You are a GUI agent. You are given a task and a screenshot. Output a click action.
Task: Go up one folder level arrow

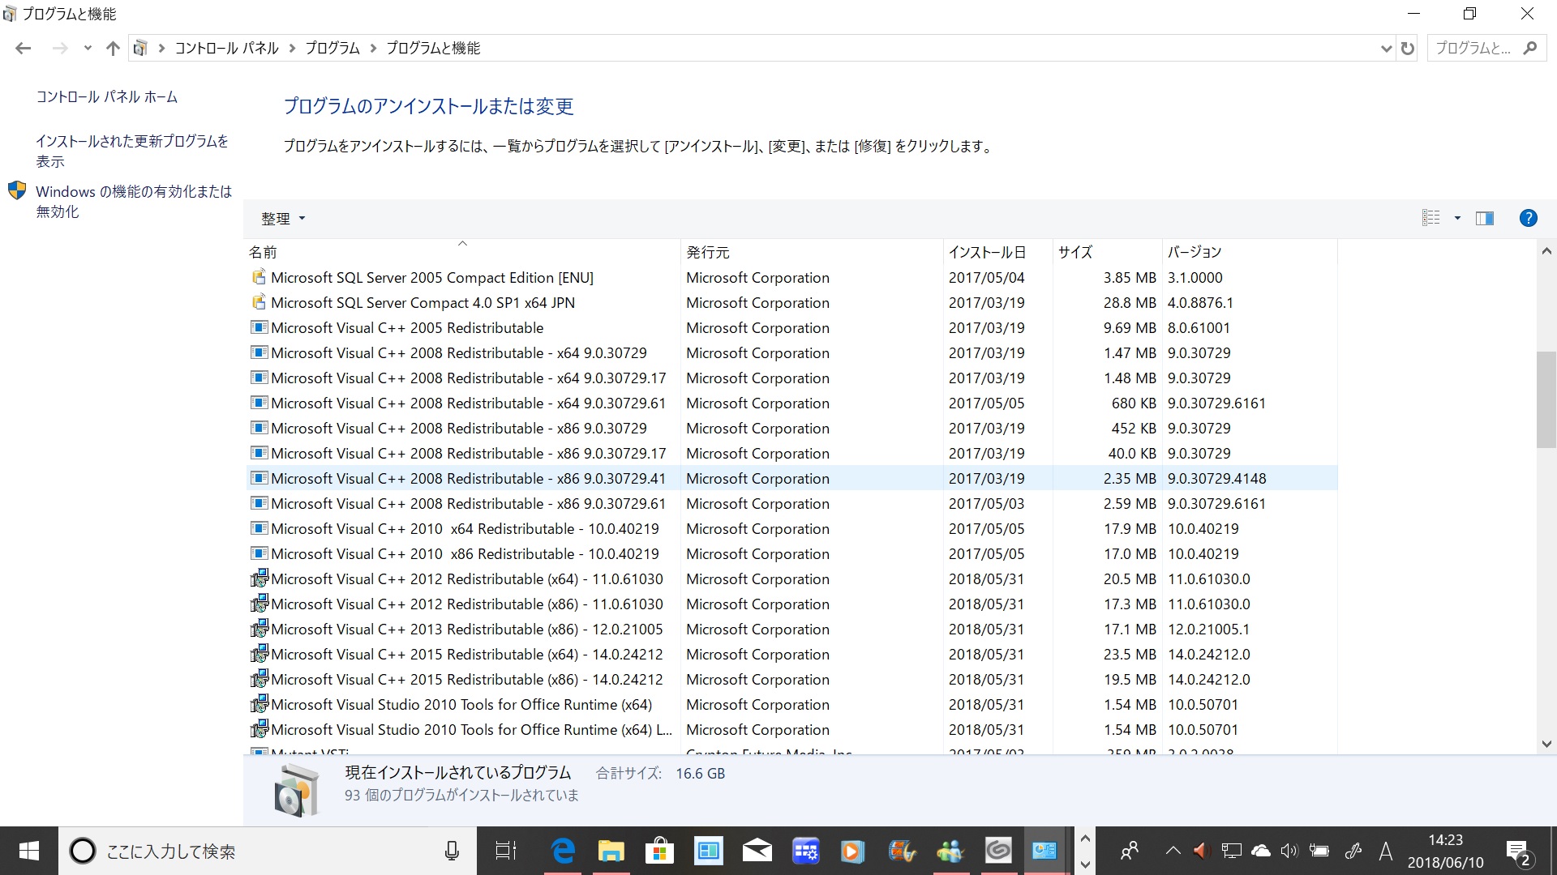pyautogui.click(x=113, y=49)
